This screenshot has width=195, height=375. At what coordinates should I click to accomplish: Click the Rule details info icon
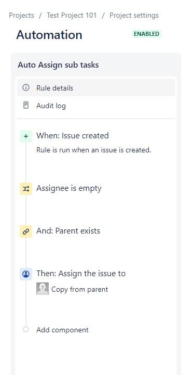click(x=26, y=87)
